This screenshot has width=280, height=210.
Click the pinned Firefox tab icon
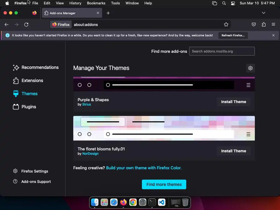click(34, 13)
